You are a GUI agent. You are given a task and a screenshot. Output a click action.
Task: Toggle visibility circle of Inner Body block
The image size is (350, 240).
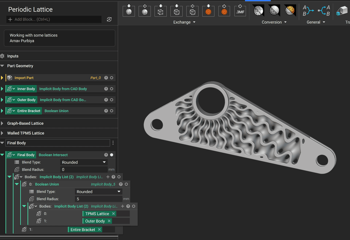coord(112,89)
